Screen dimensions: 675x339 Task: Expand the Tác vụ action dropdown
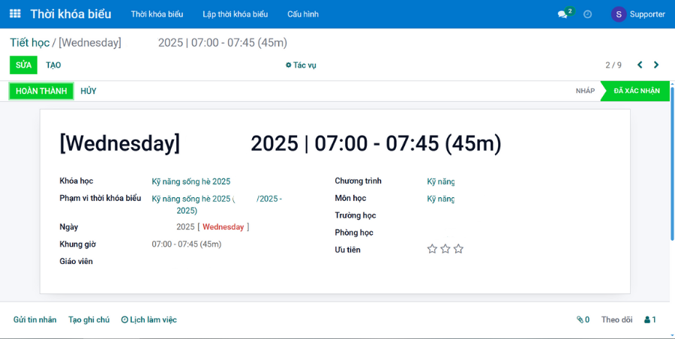point(301,65)
